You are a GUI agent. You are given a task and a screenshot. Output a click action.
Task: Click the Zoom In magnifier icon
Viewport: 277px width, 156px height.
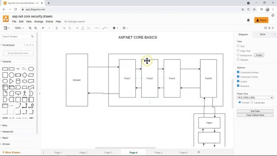pyautogui.click(x=30, y=28)
